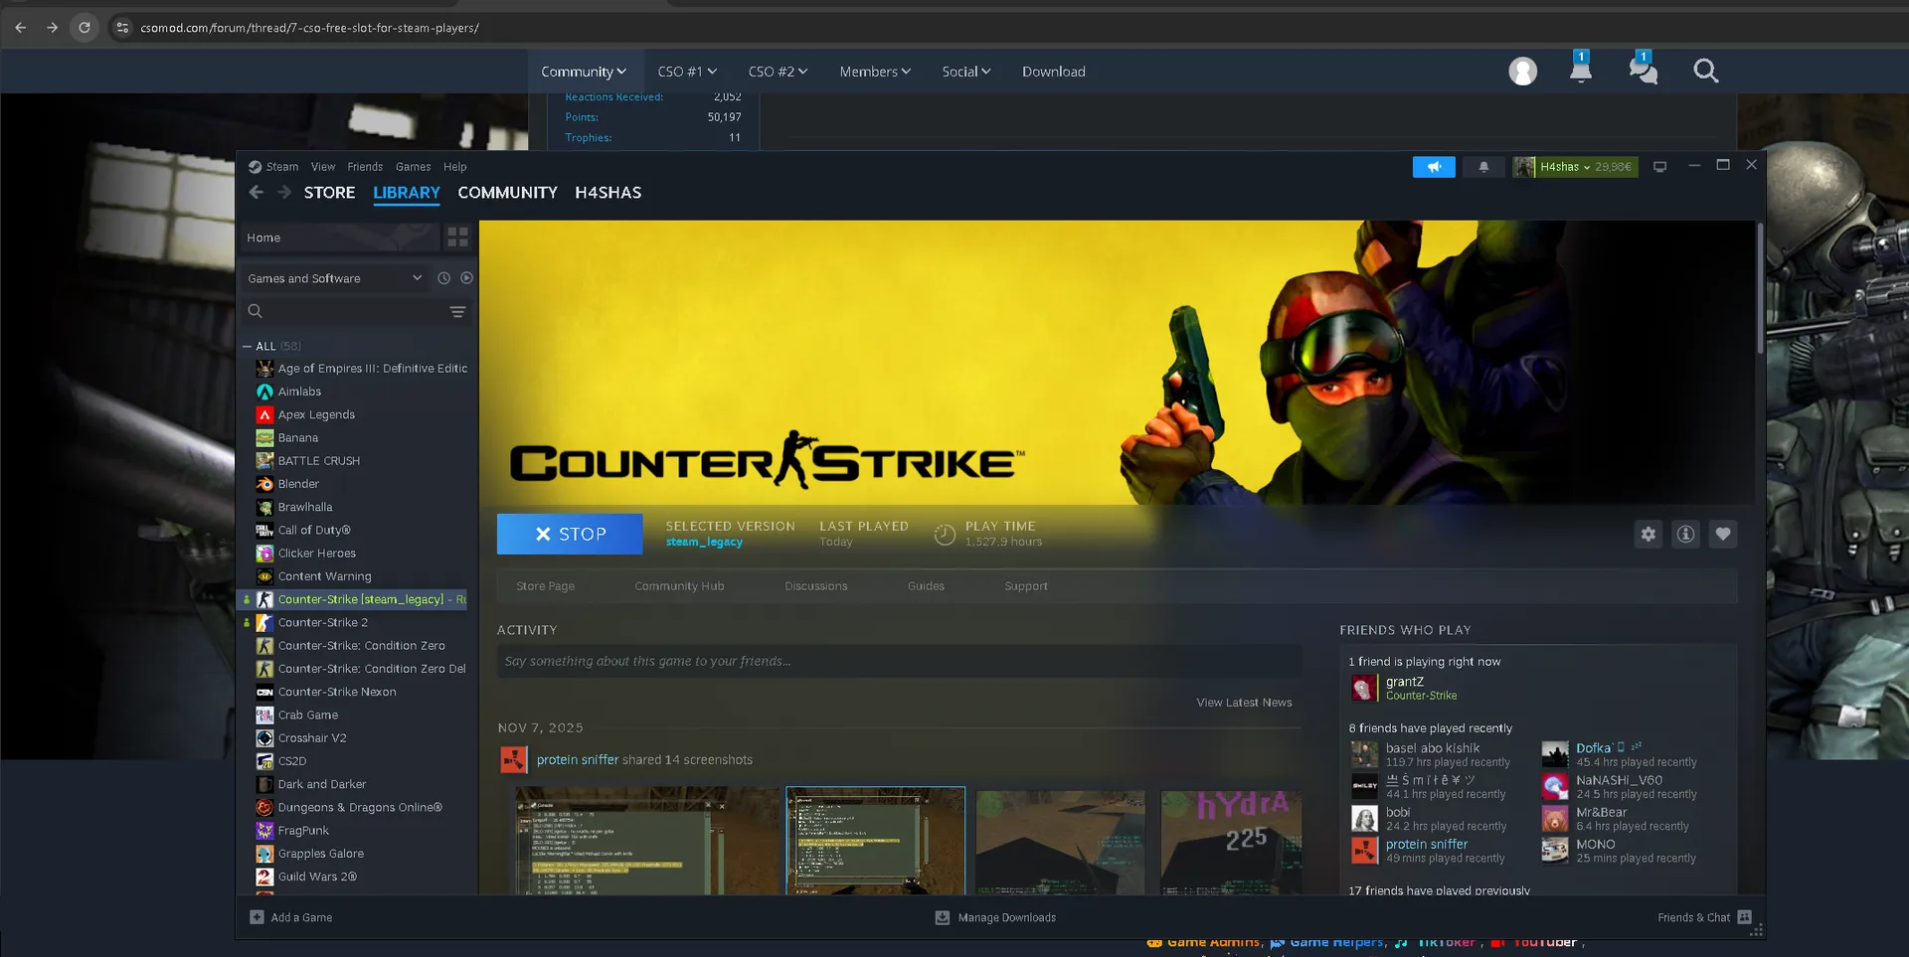Image resolution: width=1909 pixels, height=957 pixels.
Task: Go back in the Steam client
Action: 257,193
